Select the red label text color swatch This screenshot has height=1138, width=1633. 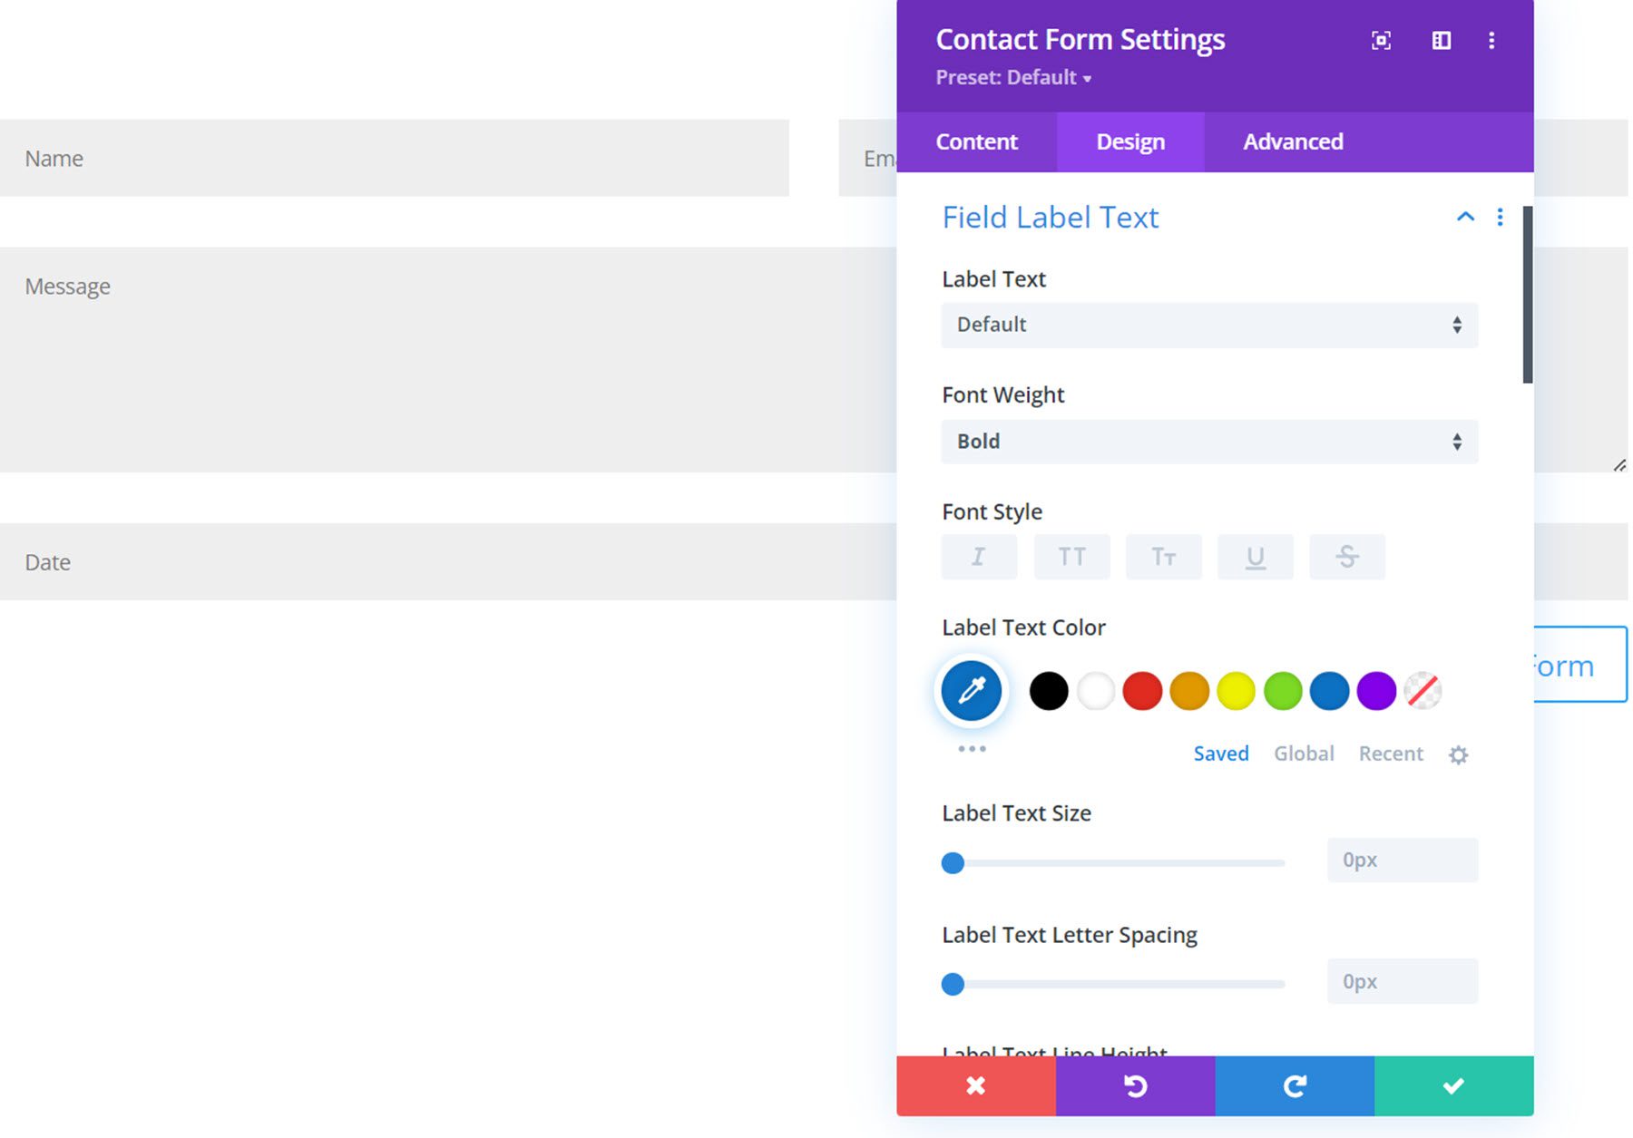(x=1142, y=690)
